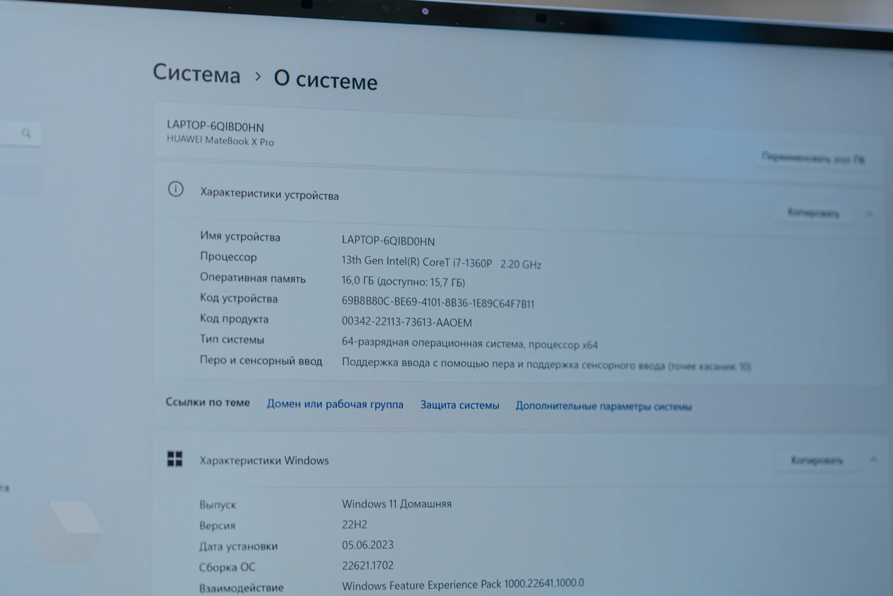Click the Код устройства label

pyautogui.click(x=238, y=298)
